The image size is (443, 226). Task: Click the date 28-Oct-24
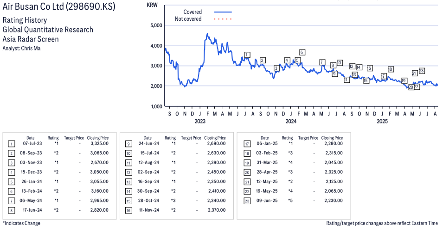tap(148, 201)
